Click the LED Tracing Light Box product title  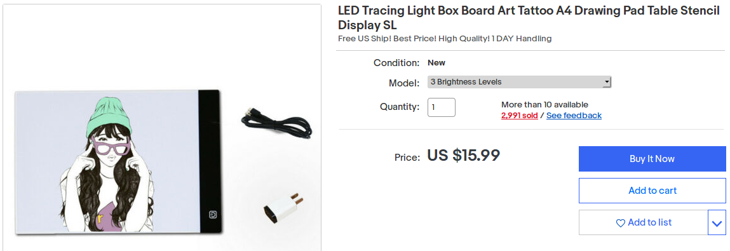[x=529, y=18]
